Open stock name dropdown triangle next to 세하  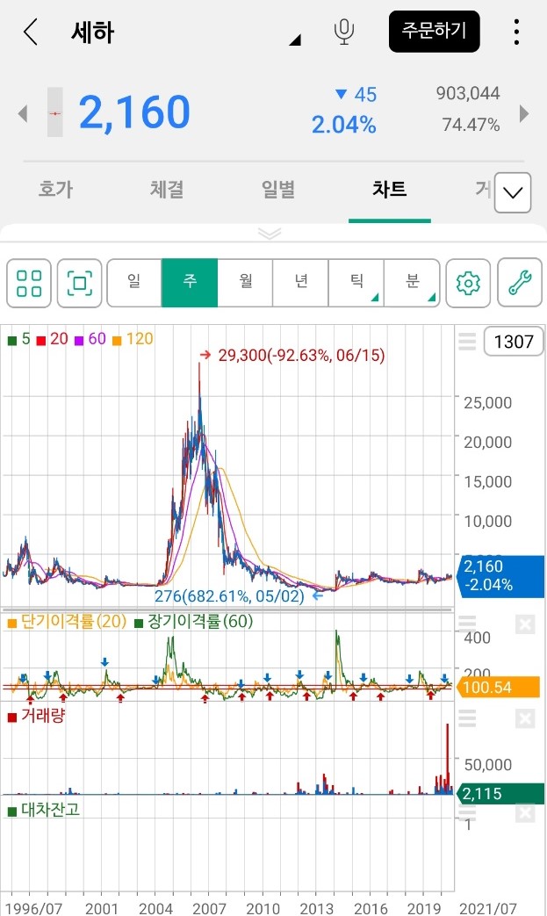295,40
